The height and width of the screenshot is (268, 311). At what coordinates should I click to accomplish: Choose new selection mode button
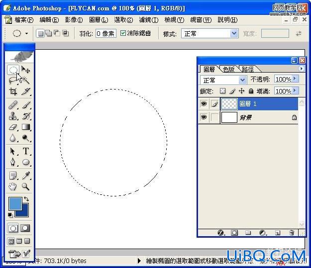coord(40,33)
